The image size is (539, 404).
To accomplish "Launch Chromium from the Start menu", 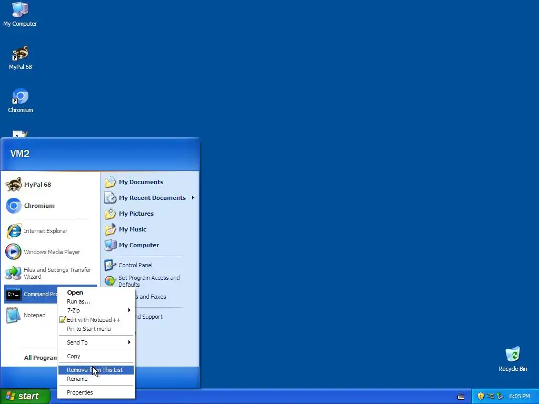I will 51,206.
